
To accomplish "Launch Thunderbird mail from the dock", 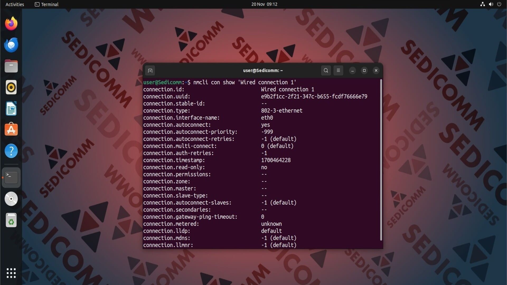I will coord(11,45).
